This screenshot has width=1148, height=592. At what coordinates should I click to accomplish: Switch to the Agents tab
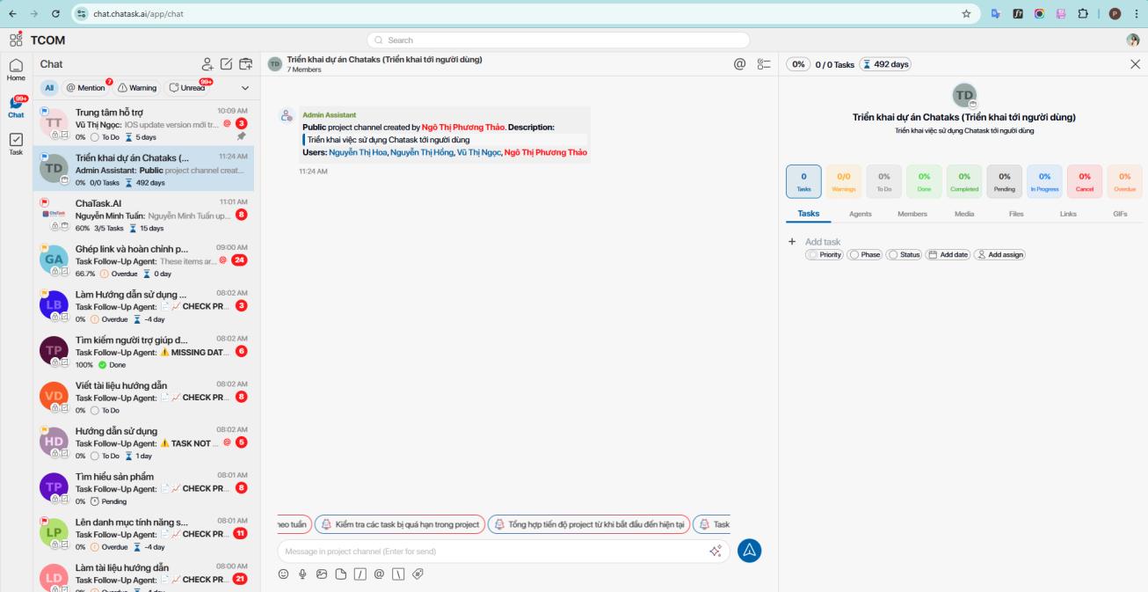861,214
